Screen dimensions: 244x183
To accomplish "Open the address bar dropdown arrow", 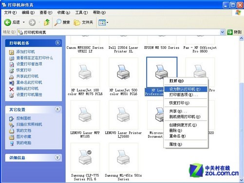I will (x=222, y=32).
